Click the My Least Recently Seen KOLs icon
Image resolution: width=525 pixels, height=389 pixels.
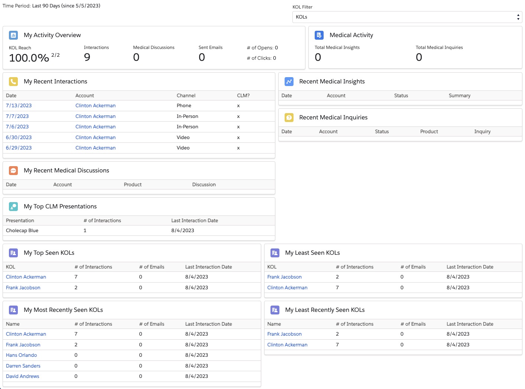(275, 310)
